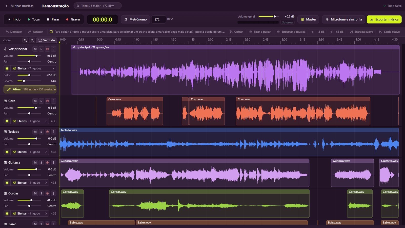Screen dimensions: 405x228
Task: Click the Reverb slider on Voz principal
Action: pyautogui.click(x=29, y=81)
